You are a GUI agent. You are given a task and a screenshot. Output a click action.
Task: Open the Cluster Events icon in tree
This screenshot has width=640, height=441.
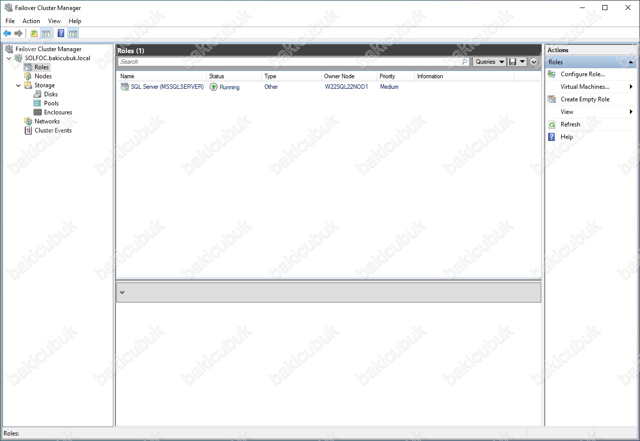pos(28,130)
